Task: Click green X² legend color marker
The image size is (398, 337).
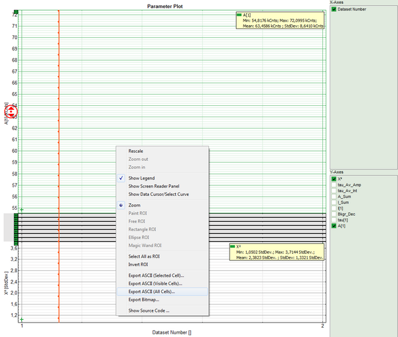Action: 232,246
